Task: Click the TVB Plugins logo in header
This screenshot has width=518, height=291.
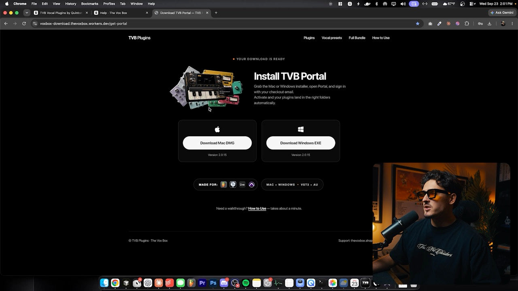Action: [139, 38]
